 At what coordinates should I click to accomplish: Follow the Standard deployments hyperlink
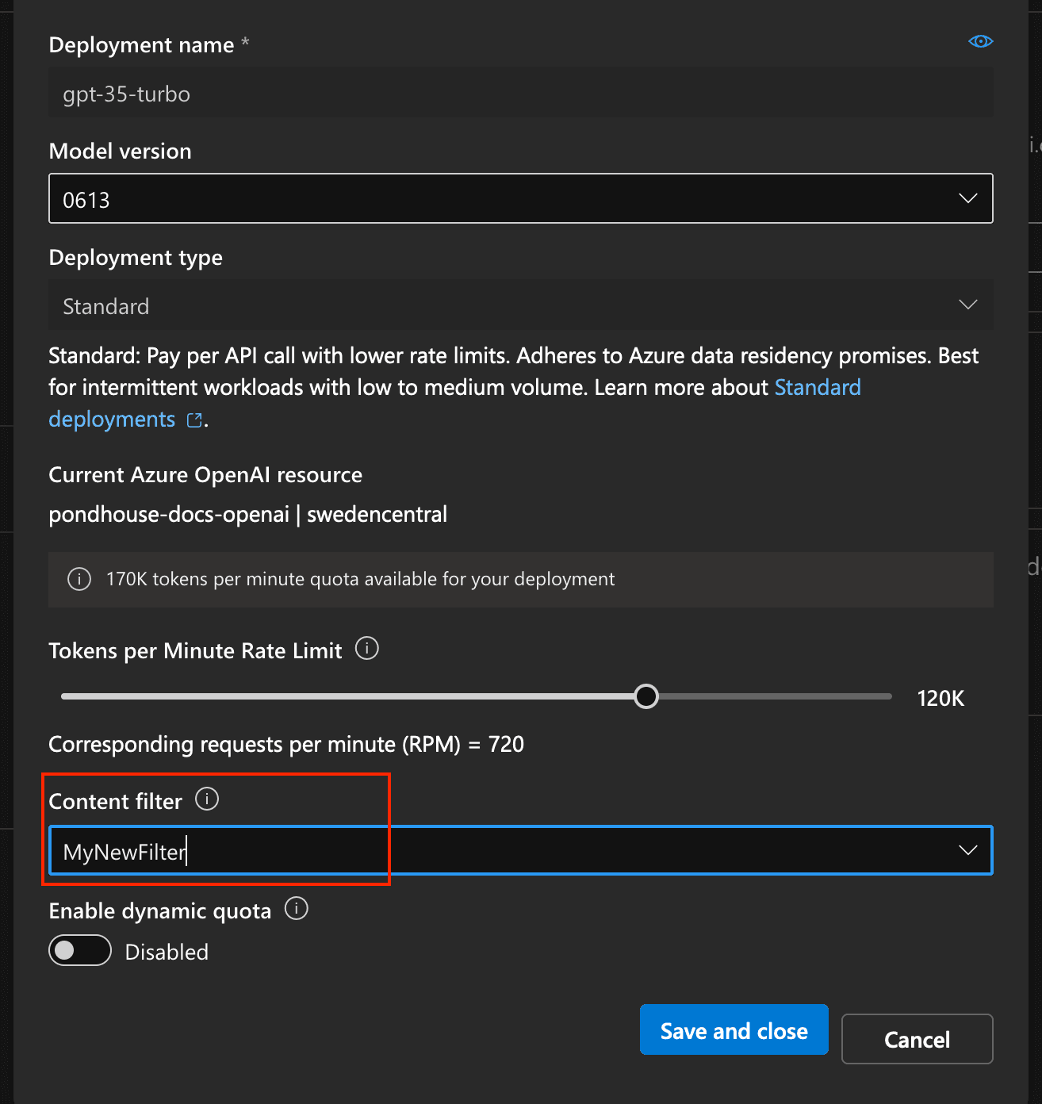pyautogui.click(x=818, y=387)
